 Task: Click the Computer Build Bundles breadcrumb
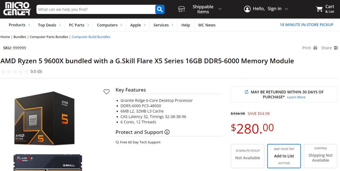pos(91,37)
